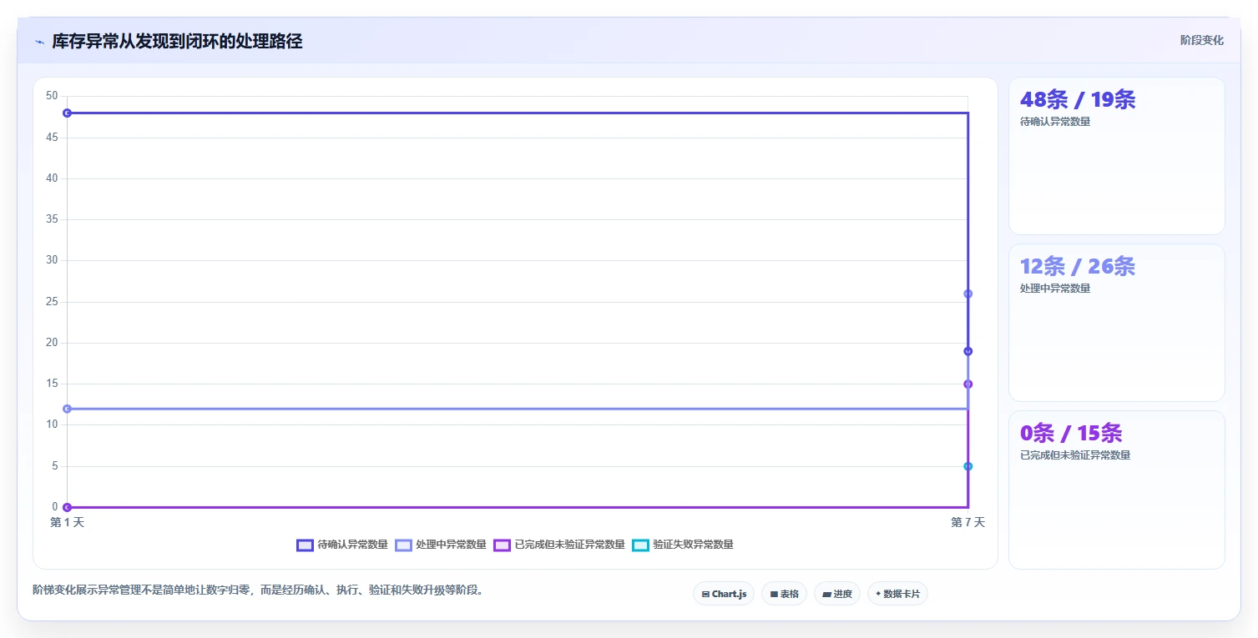This screenshot has width=1258, height=638.
Task: Click the 表格 chip
Action: click(784, 594)
